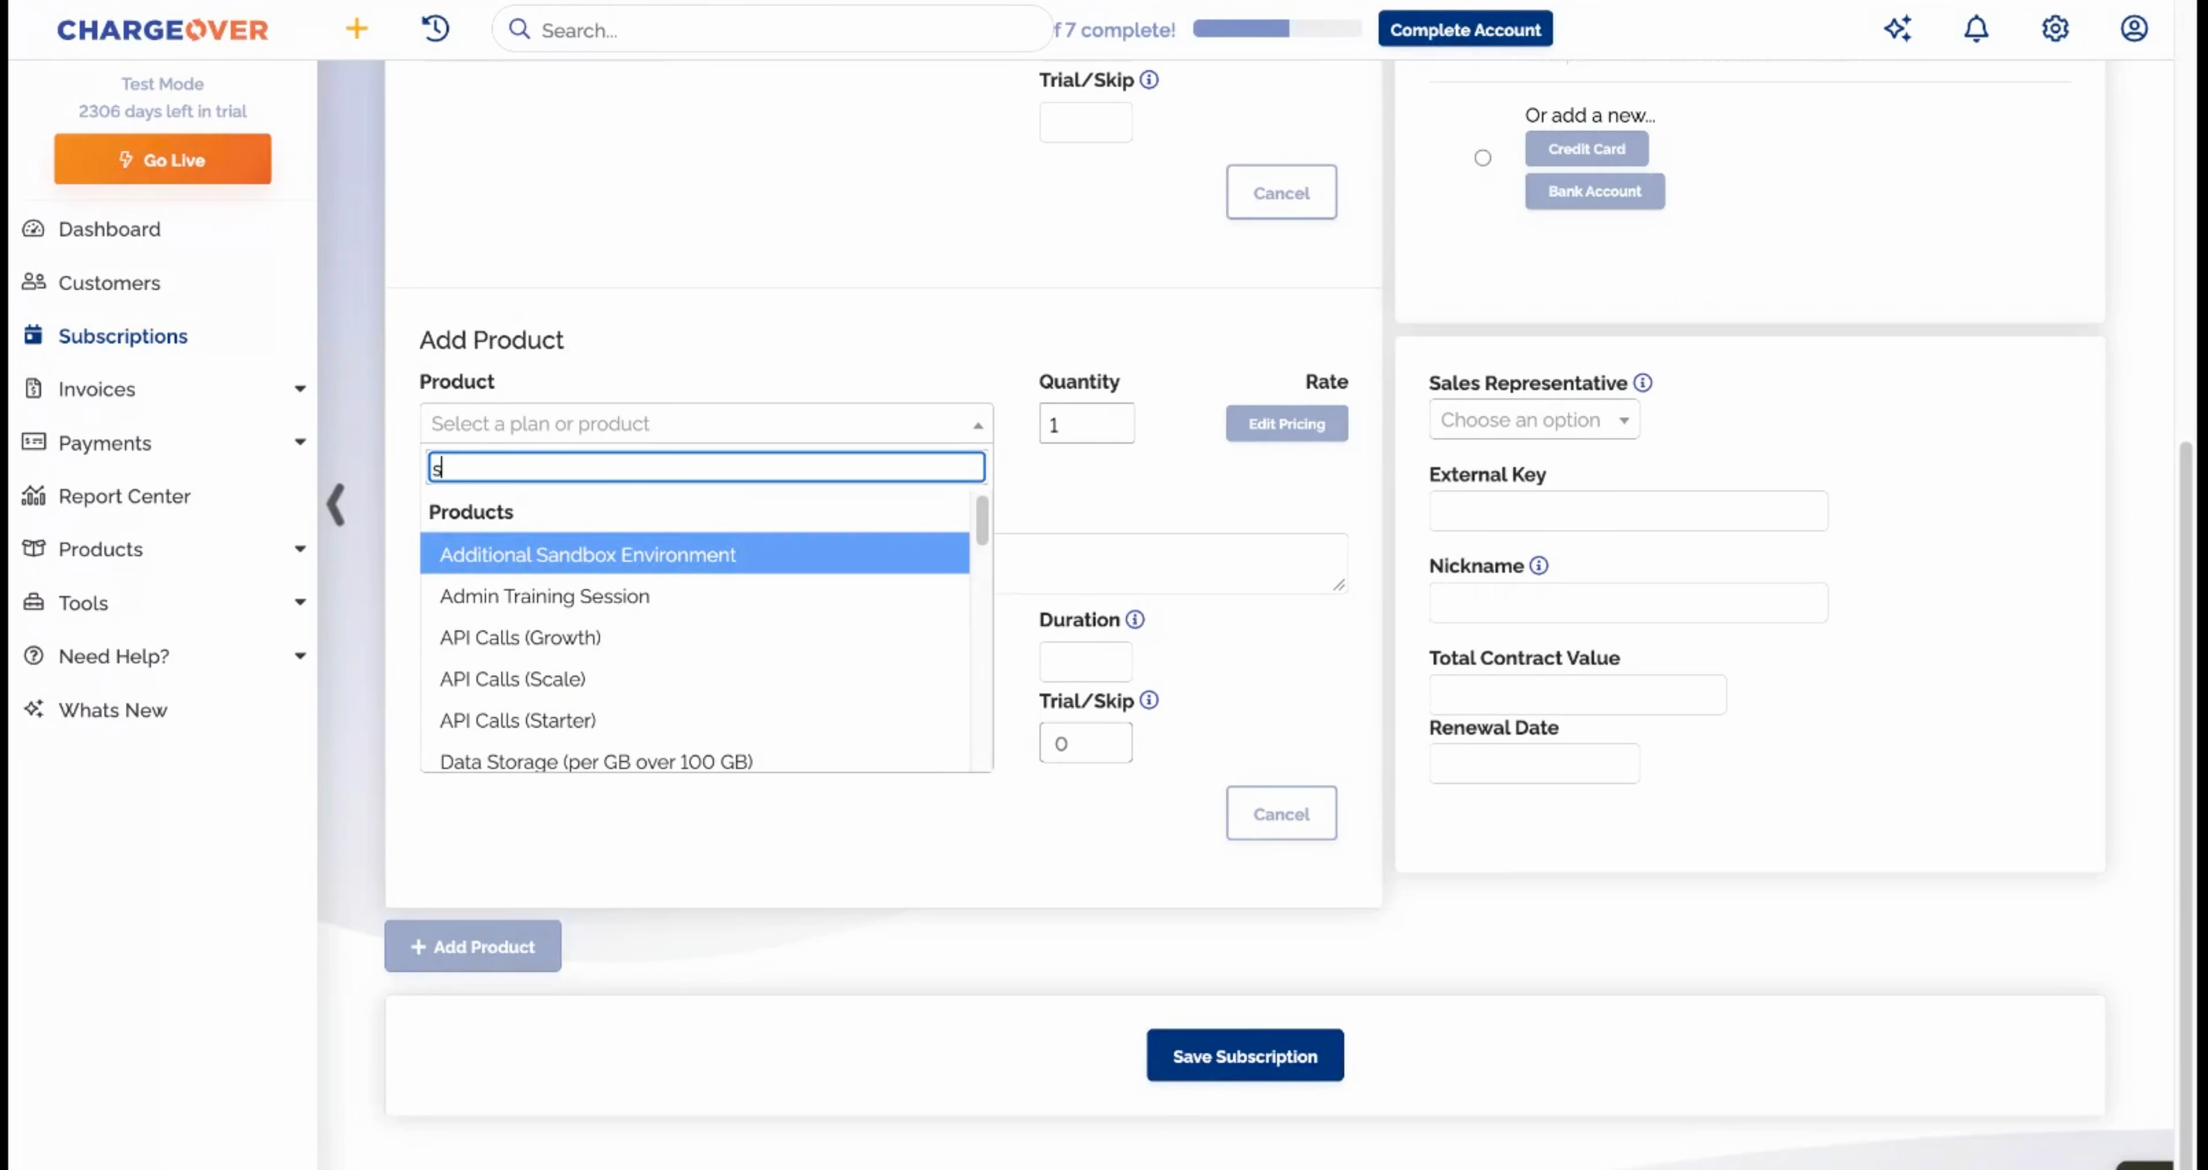Image resolution: width=2208 pixels, height=1170 pixels.
Task: Select the 'Or add a new' radio button
Action: 1483,157
